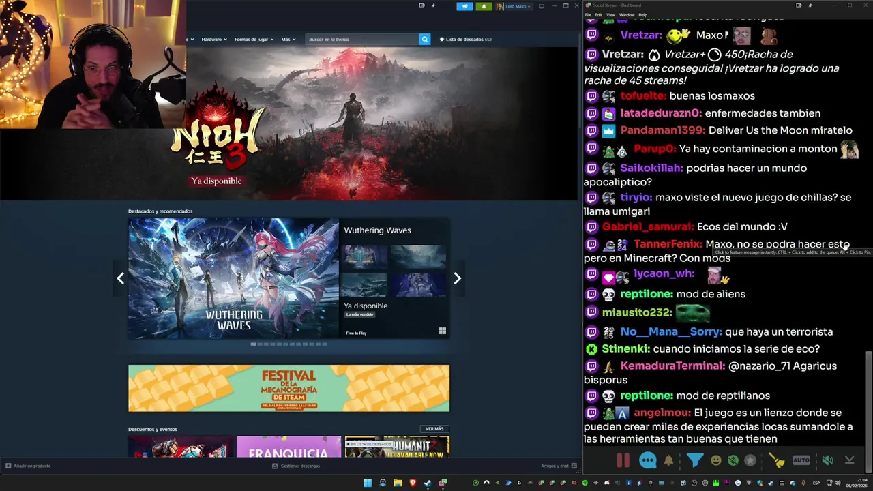This screenshot has height=491, width=873.
Task: Open the File menu in Social Stream
Action: (x=588, y=15)
